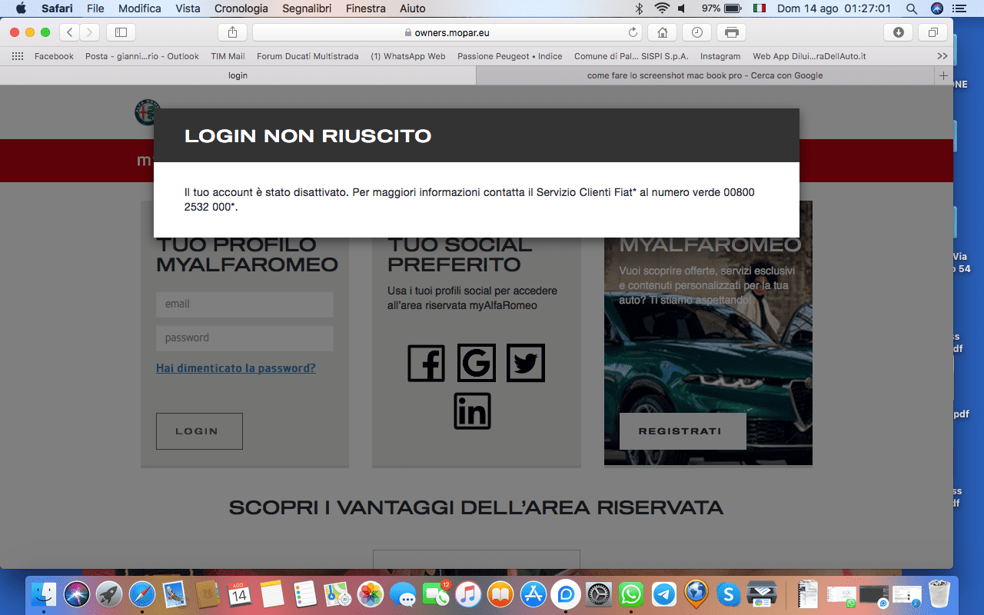Open the Posta Outlook bookmark

(142, 56)
